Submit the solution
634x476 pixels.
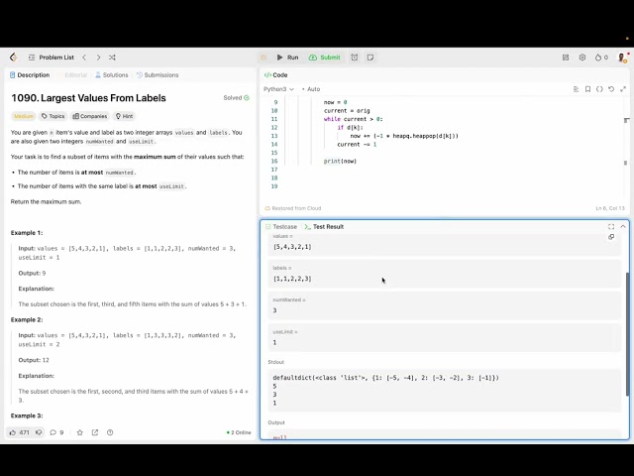tap(324, 58)
